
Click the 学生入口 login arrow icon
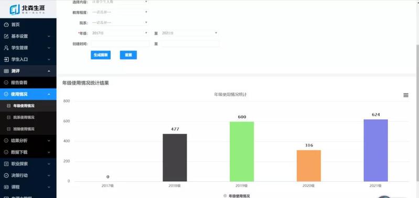[x=6, y=60]
